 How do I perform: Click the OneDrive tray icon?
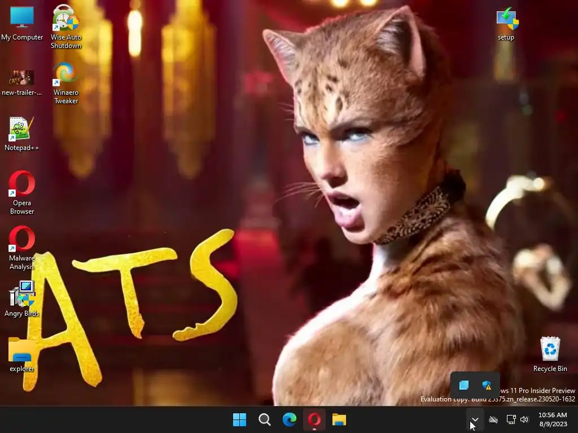(493, 419)
